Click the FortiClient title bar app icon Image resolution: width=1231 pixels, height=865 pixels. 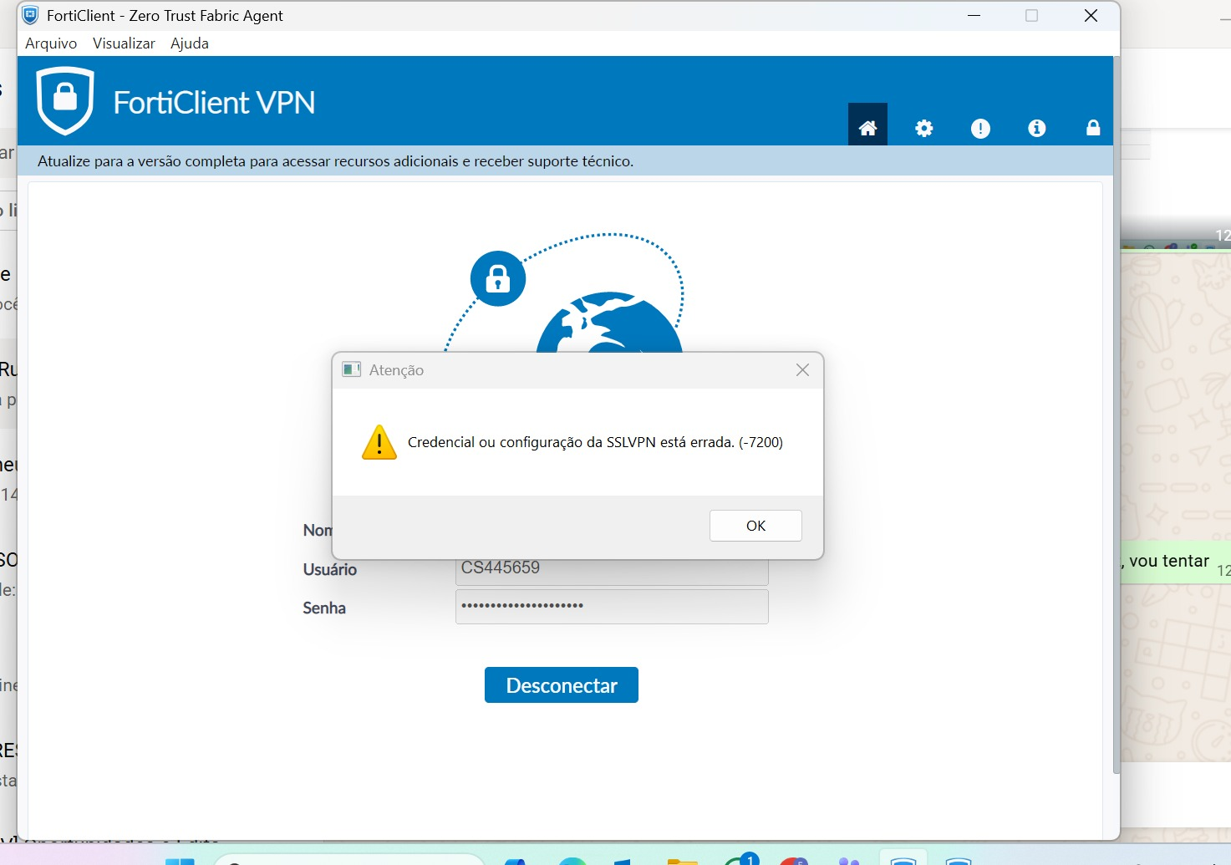click(x=30, y=15)
